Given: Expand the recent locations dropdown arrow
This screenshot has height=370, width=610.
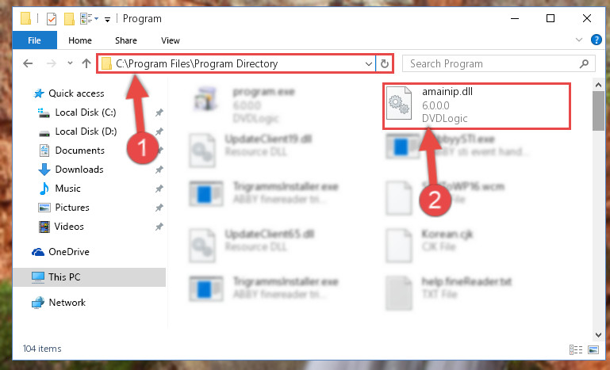Looking at the screenshot, I should coord(70,63).
